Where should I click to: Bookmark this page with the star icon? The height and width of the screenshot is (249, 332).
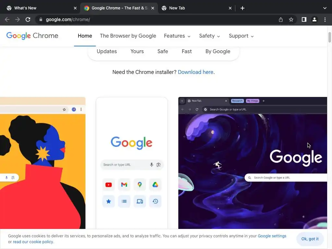(291, 19)
